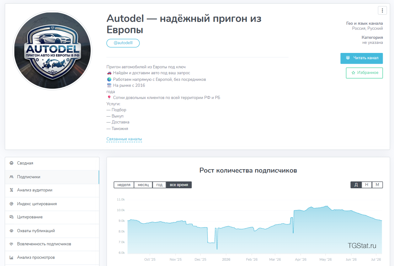Click the list icon in Читать канал button
394x266 pixels.
pyautogui.click(x=348, y=58)
